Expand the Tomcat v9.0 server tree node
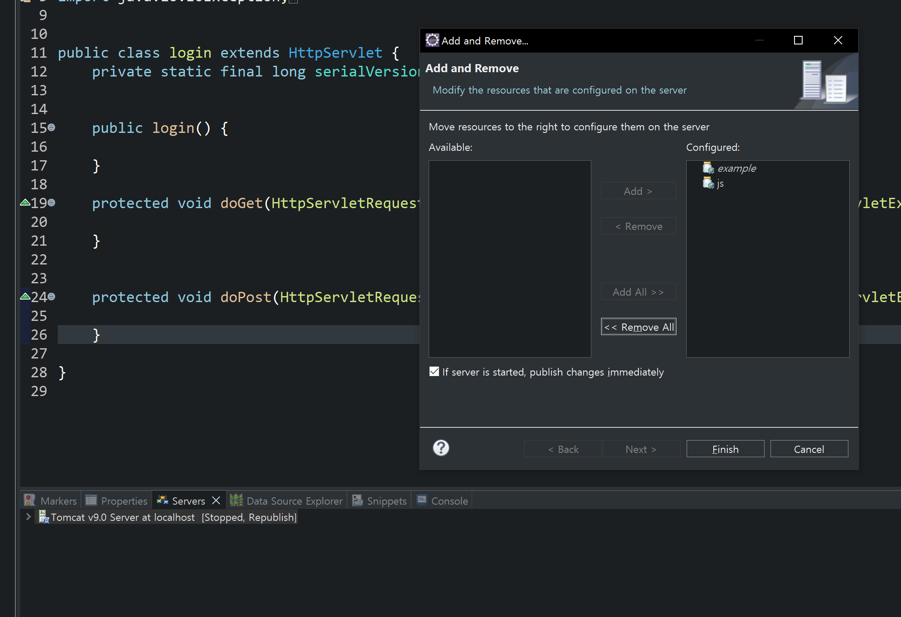 28,517
